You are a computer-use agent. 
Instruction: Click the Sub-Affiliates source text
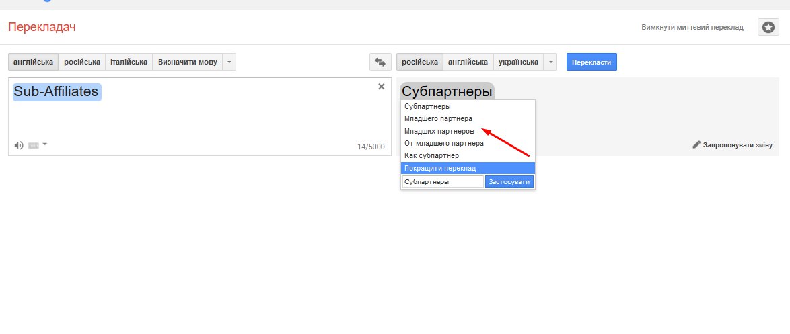tap(57, 92)
